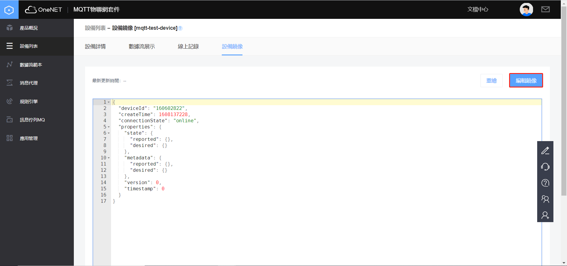Click the createTime value 1608137228
Screen dimensions: 567x266
pos(173,115)
